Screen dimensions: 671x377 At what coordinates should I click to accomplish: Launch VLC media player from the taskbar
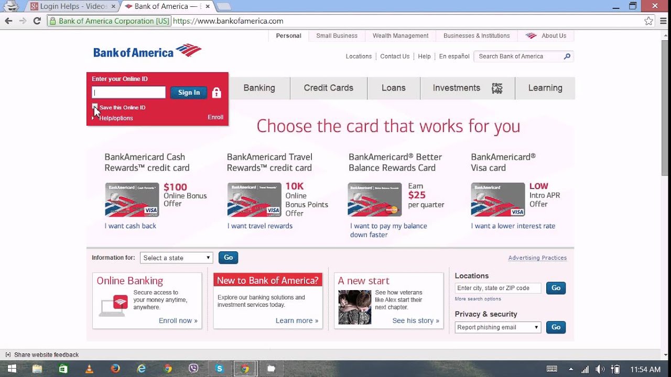(90, 369)
